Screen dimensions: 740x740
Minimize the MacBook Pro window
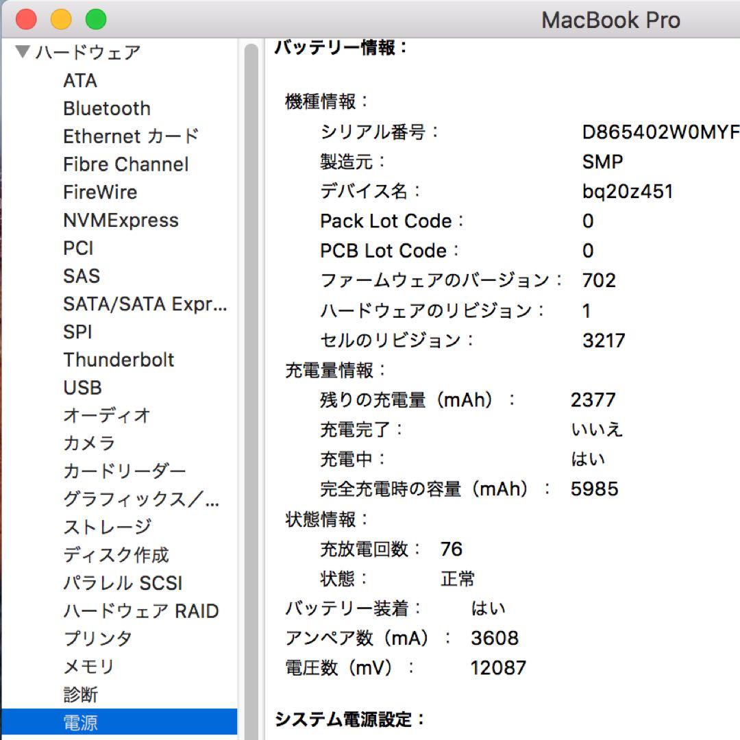click(62, 20)
